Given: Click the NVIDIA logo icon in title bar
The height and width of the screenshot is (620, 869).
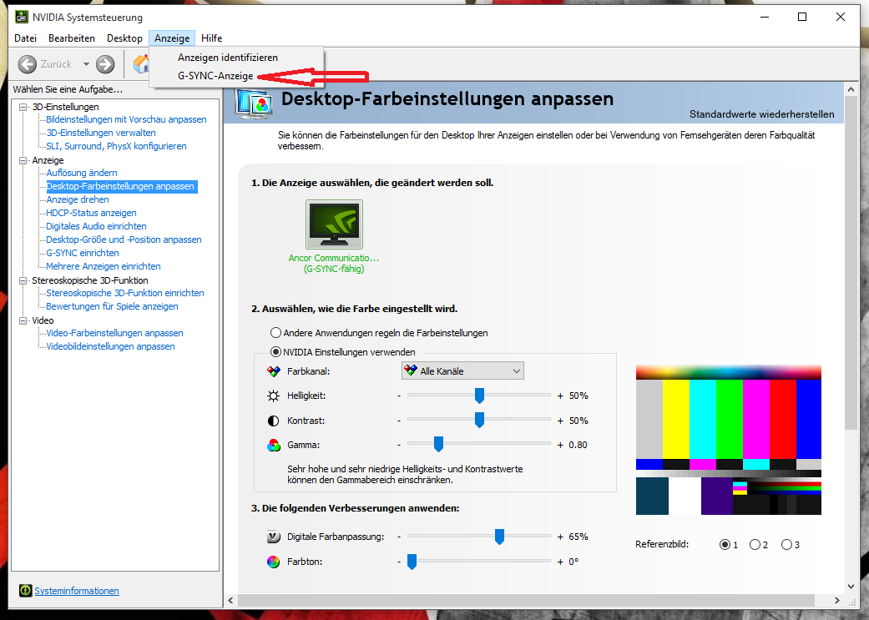Looking at the screenshot, I should click(x=22, y=18).
